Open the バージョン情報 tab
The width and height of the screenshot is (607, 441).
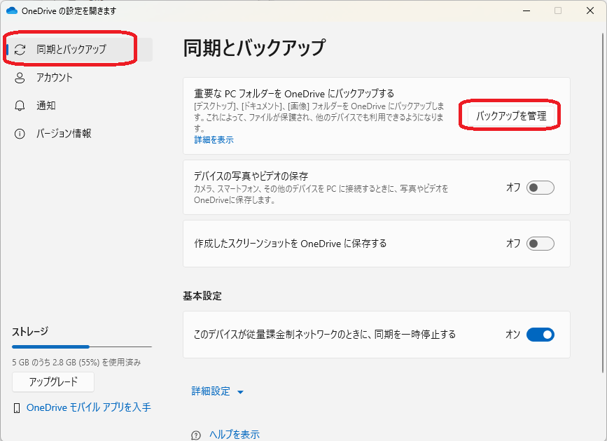tap(79, 134)
